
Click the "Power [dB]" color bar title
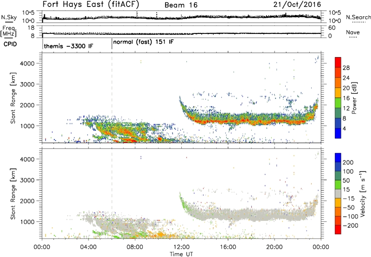coord(354,98)
